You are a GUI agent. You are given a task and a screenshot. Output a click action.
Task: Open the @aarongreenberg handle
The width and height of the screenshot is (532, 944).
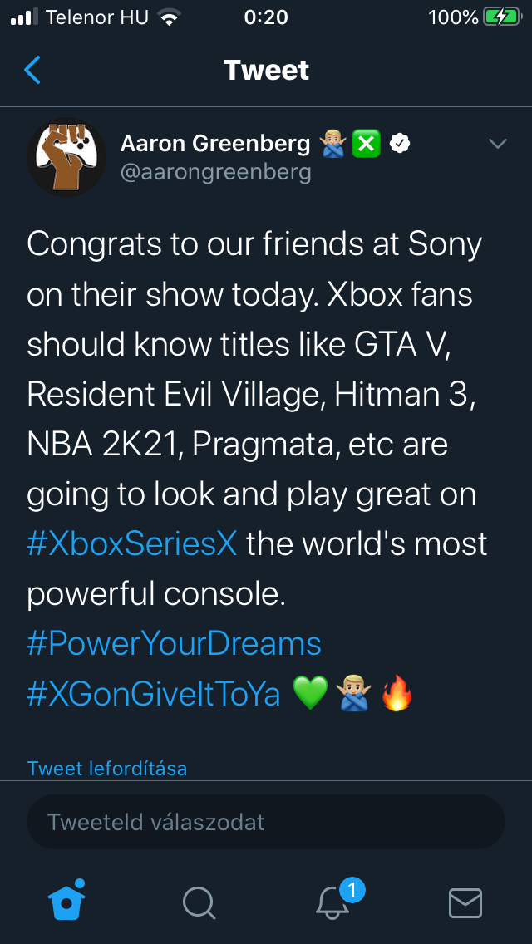216,172
